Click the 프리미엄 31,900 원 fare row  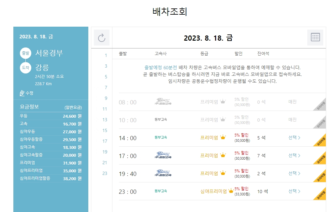[x=51, y=163]
